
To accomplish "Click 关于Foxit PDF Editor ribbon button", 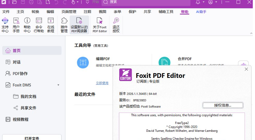I will coord(100,25).
